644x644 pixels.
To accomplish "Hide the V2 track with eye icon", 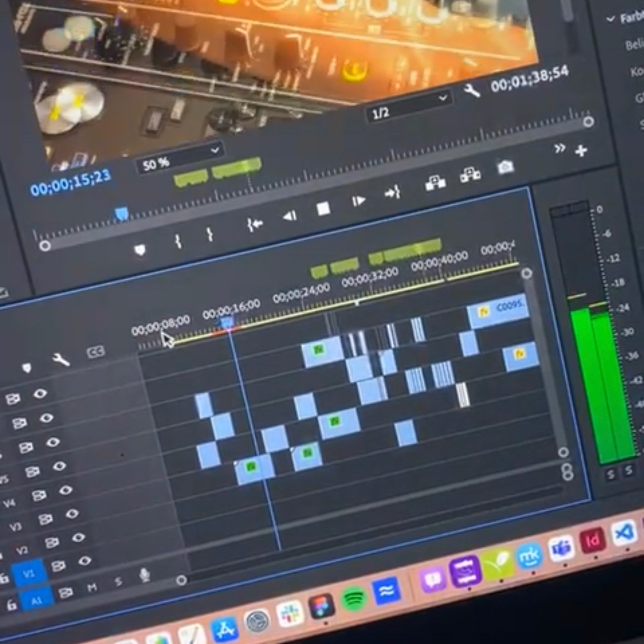I will click(x=78, y=537).
